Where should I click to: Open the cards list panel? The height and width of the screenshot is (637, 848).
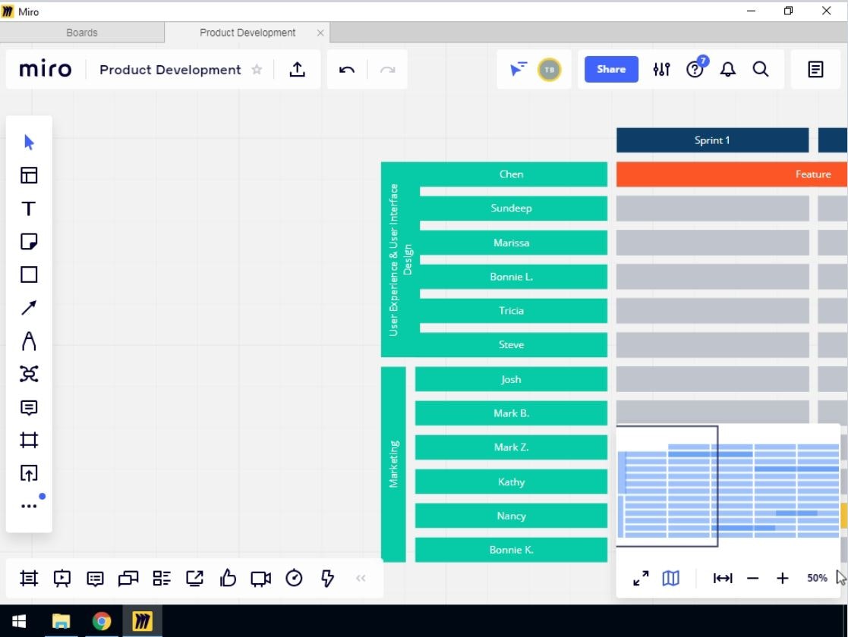(x=162, y=578)
